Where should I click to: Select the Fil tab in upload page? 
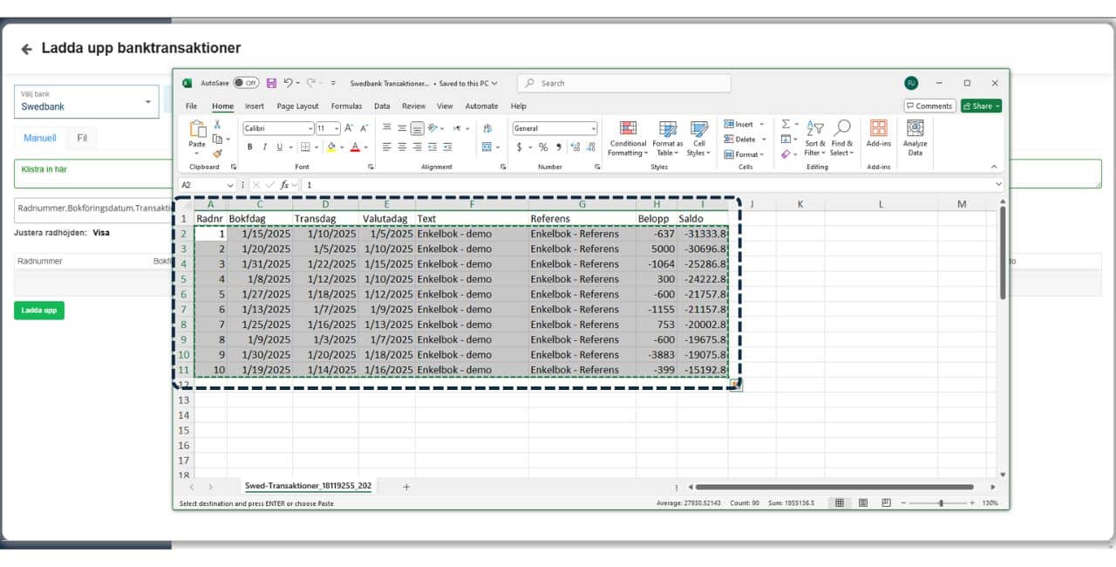pos(82,138)
